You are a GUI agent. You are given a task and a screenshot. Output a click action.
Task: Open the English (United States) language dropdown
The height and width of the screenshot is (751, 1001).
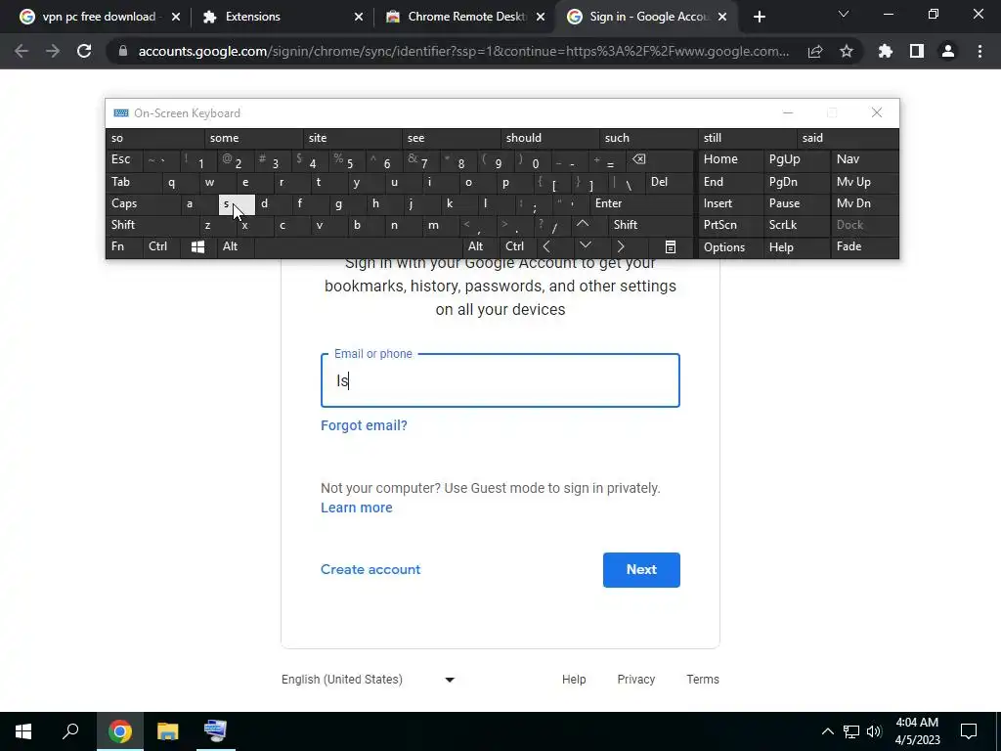(x=369, y=680)
